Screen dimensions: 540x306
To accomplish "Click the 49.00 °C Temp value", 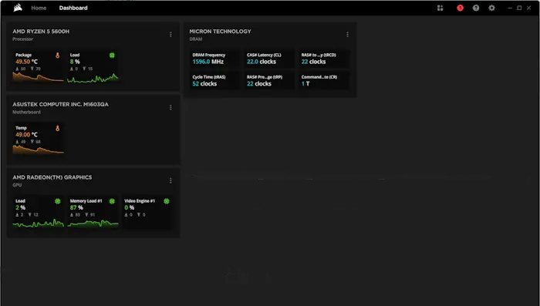I will coord(26,135).
